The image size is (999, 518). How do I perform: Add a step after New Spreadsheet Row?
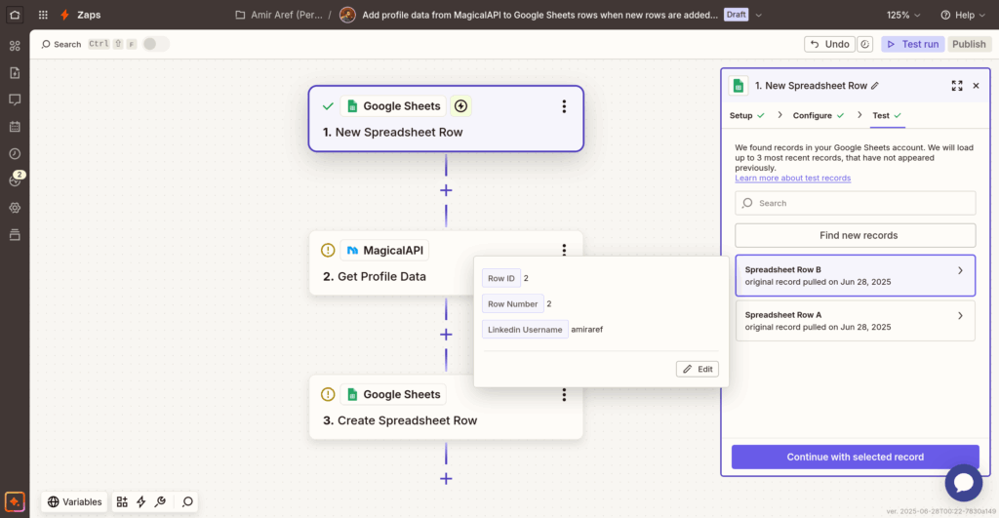coord(446,190)
